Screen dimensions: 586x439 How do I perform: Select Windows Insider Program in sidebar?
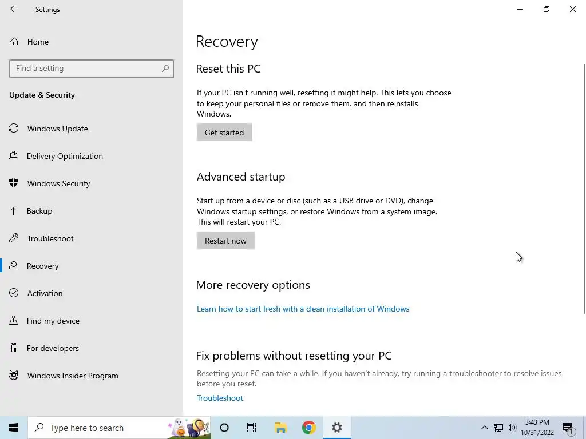(73, 376)
